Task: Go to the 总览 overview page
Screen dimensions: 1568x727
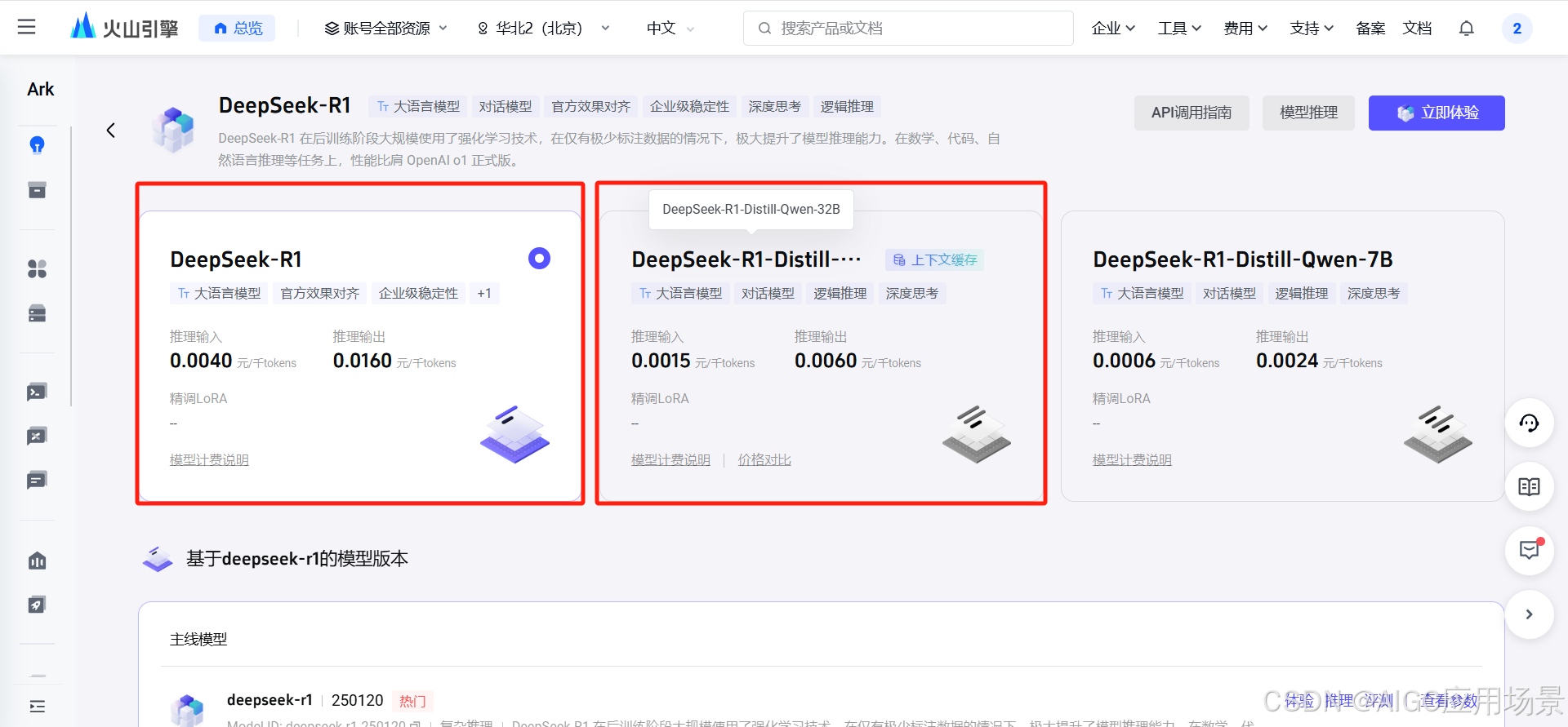Action: click(238, 28)
